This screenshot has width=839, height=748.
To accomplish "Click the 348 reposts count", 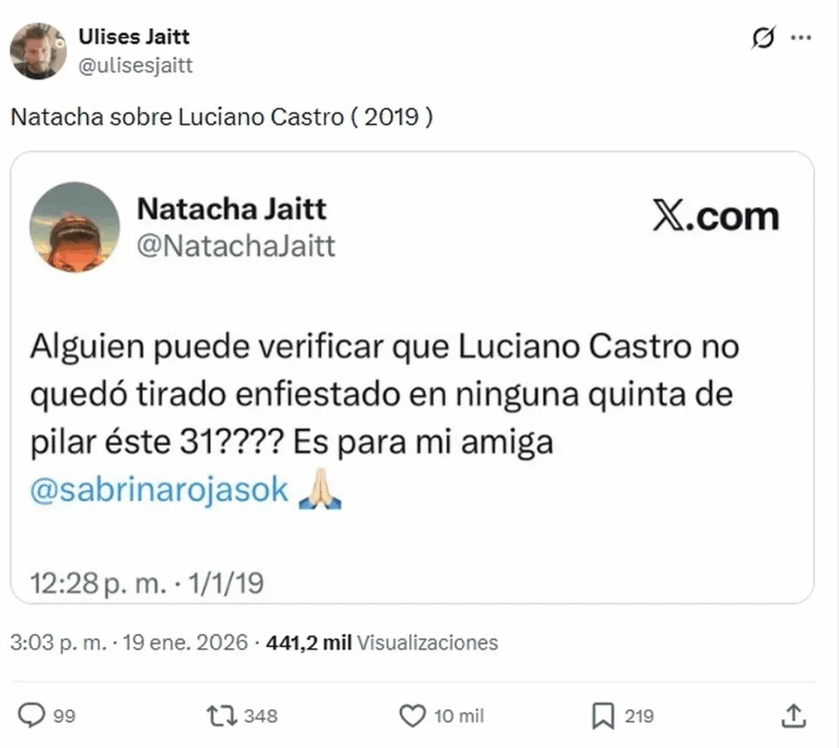I will [x=261, y=716].
